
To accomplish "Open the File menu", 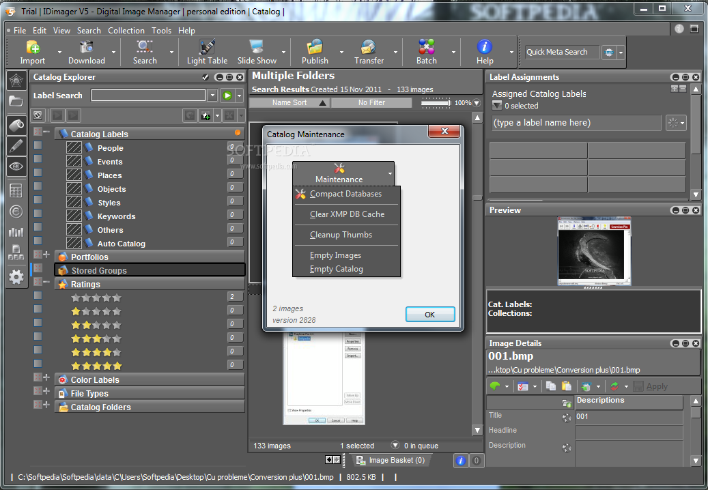I will coord(20,31).
